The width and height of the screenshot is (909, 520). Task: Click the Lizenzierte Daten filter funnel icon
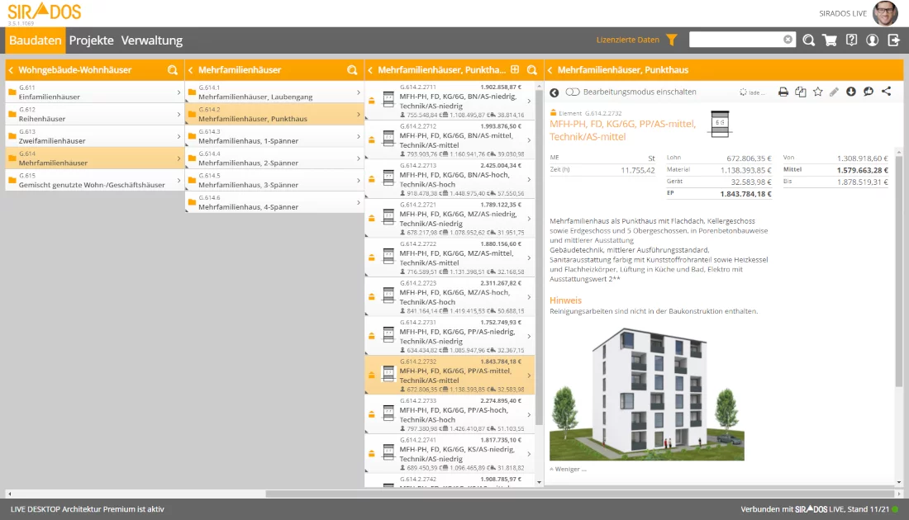(x=671, y=40)
